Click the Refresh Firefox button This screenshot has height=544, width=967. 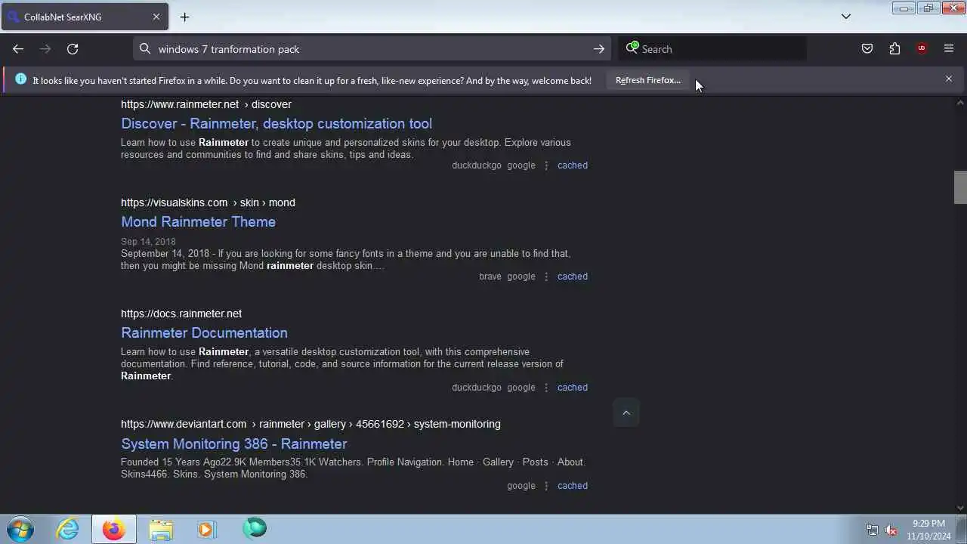click(x=648, y=80)
